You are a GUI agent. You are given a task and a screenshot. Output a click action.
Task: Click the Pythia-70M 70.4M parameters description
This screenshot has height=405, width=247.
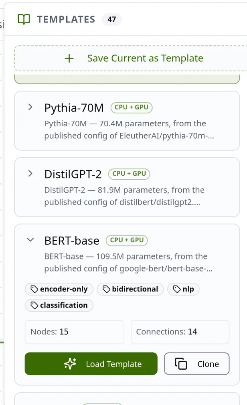[129, 130]
